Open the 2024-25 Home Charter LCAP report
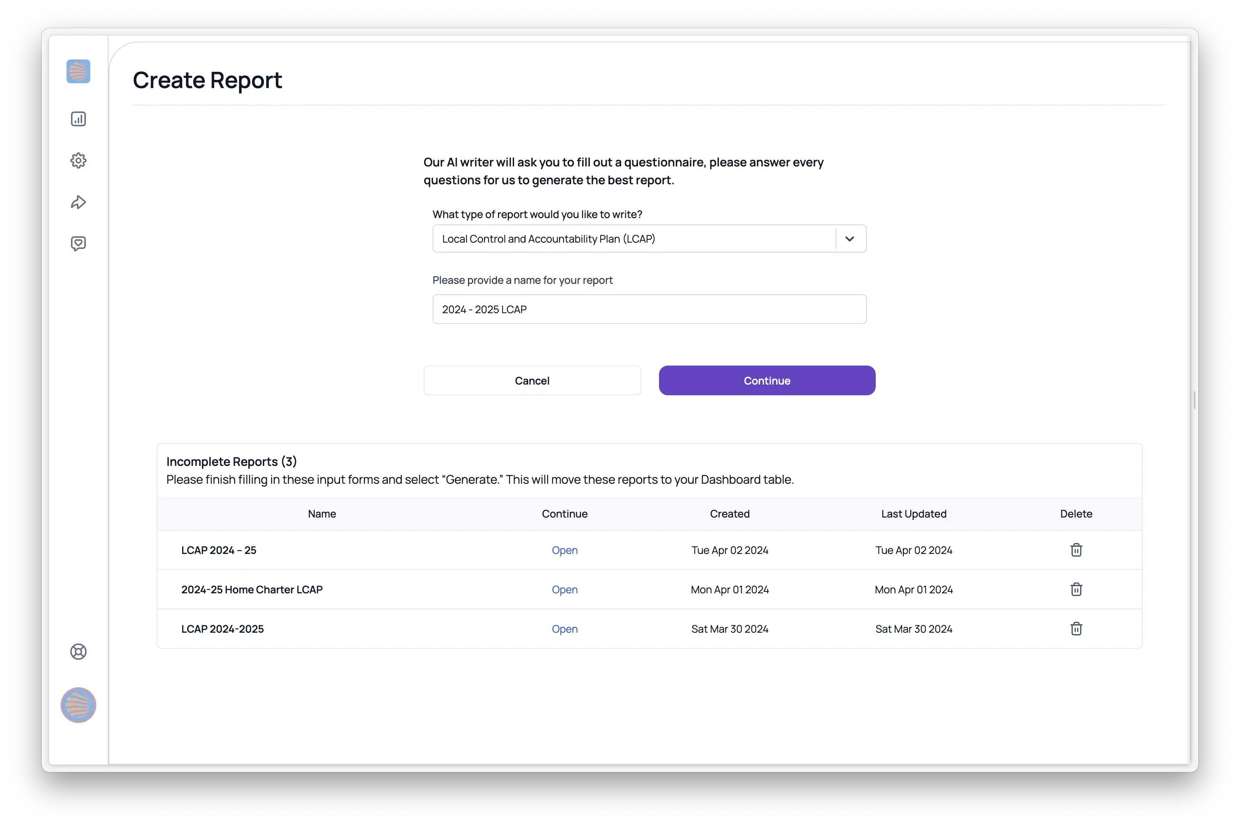 [x=565, y=590]
